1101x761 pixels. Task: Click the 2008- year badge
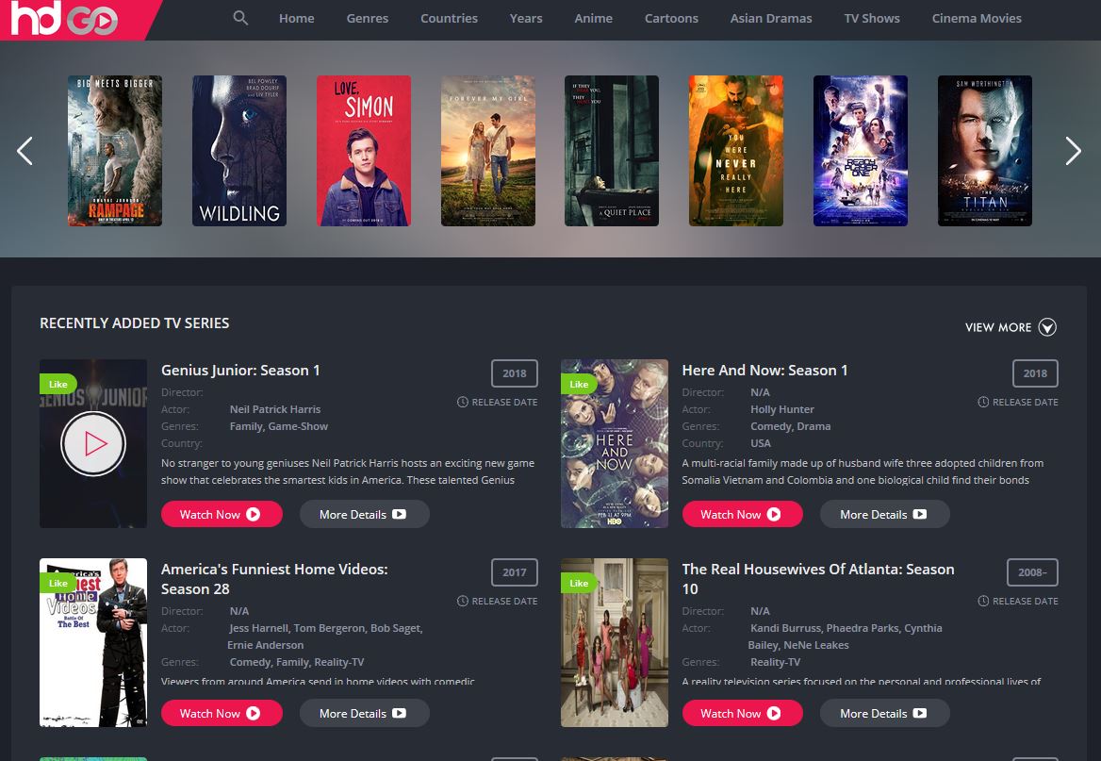(1033, 572)
